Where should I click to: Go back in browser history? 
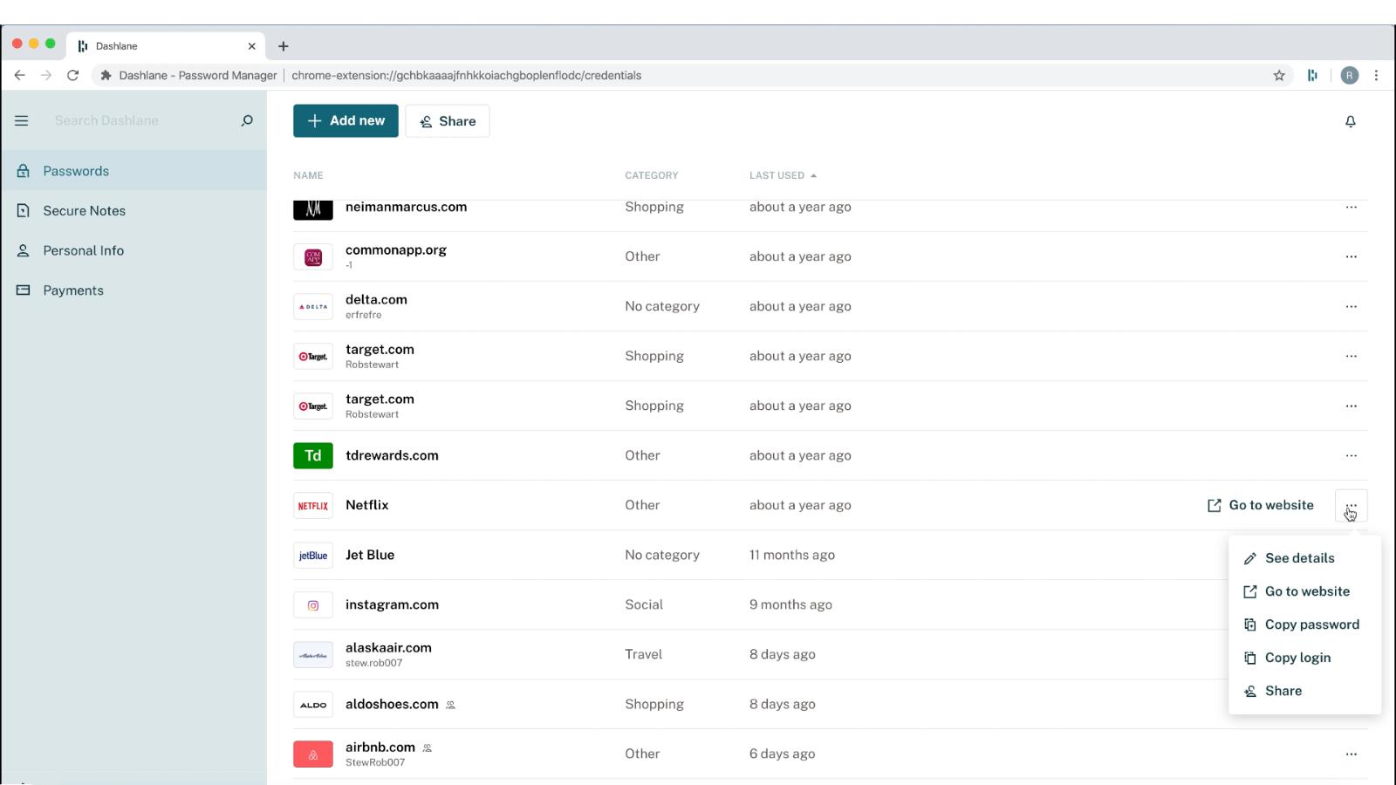[19, 75]
